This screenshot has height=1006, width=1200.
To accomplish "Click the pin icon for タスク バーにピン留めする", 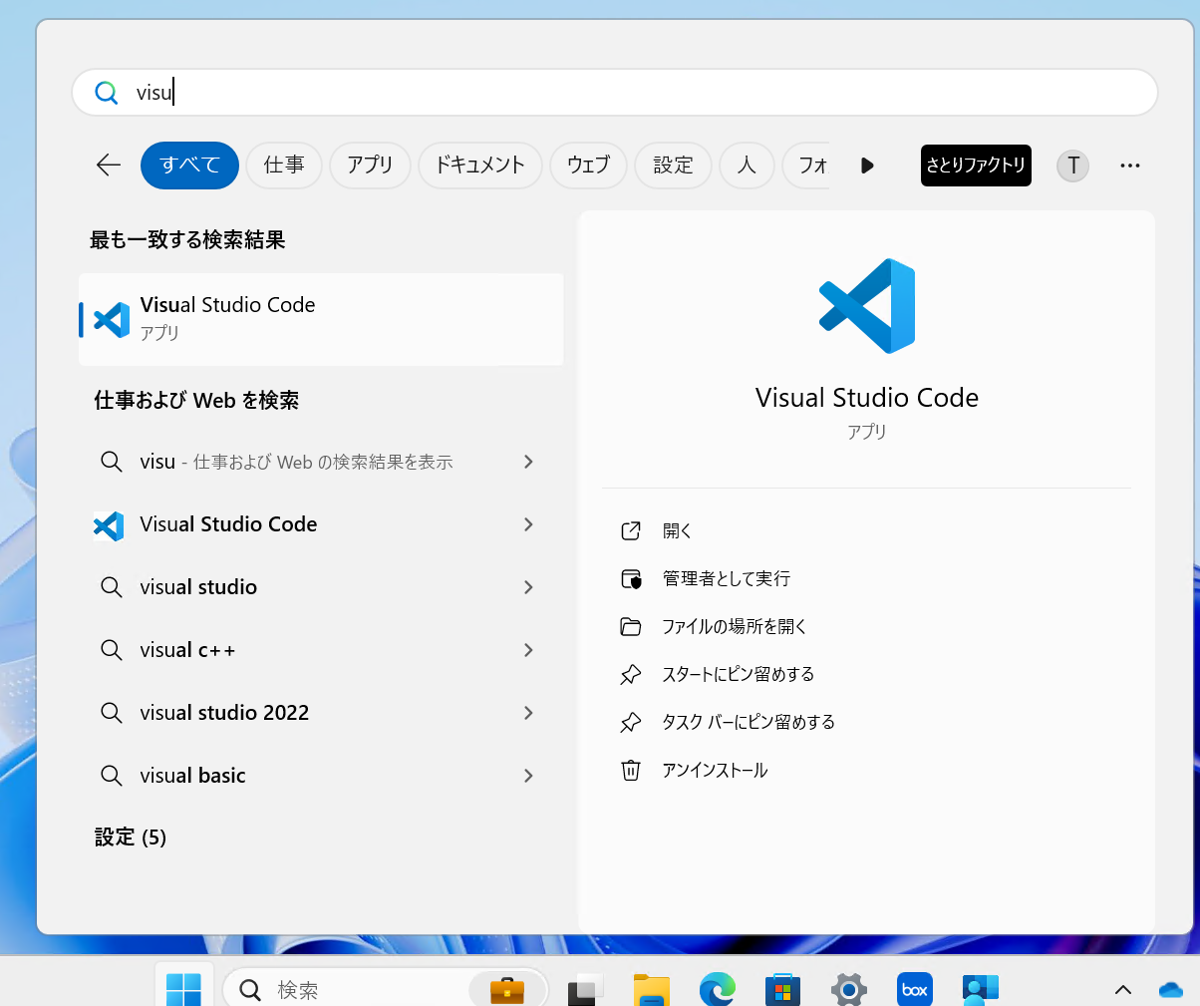I will (x=631, y=722).
